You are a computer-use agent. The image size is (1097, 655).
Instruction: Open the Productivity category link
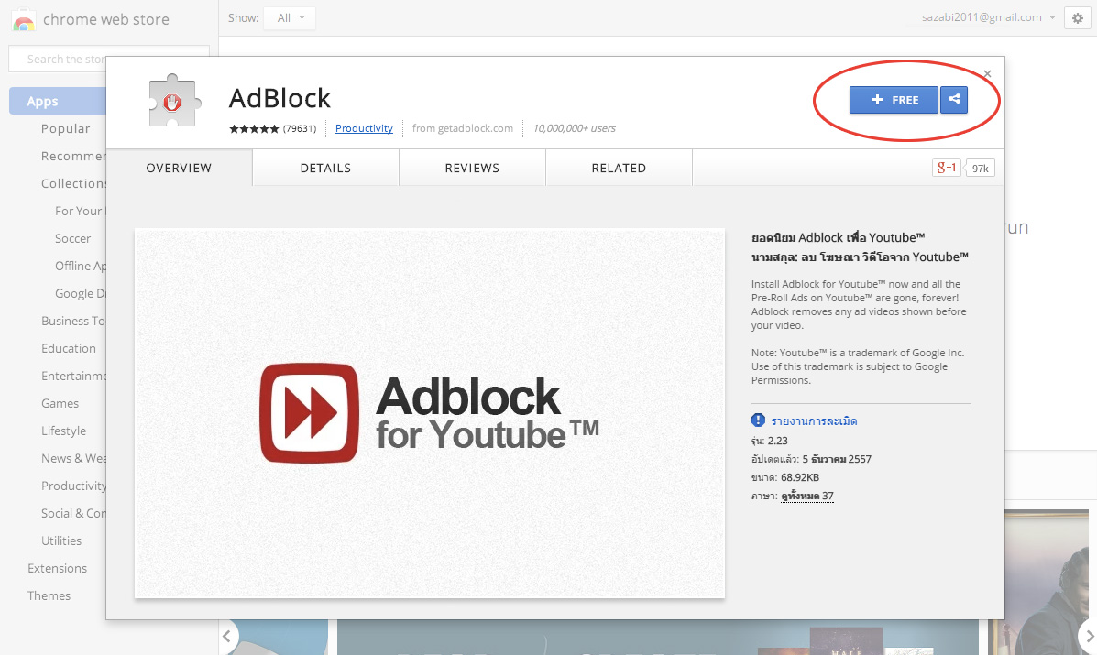pos(364,128)
